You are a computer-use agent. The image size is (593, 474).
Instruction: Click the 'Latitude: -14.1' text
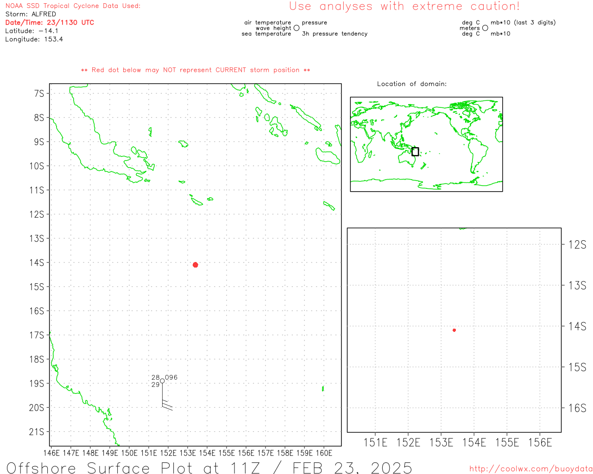(x=32, y=31)
